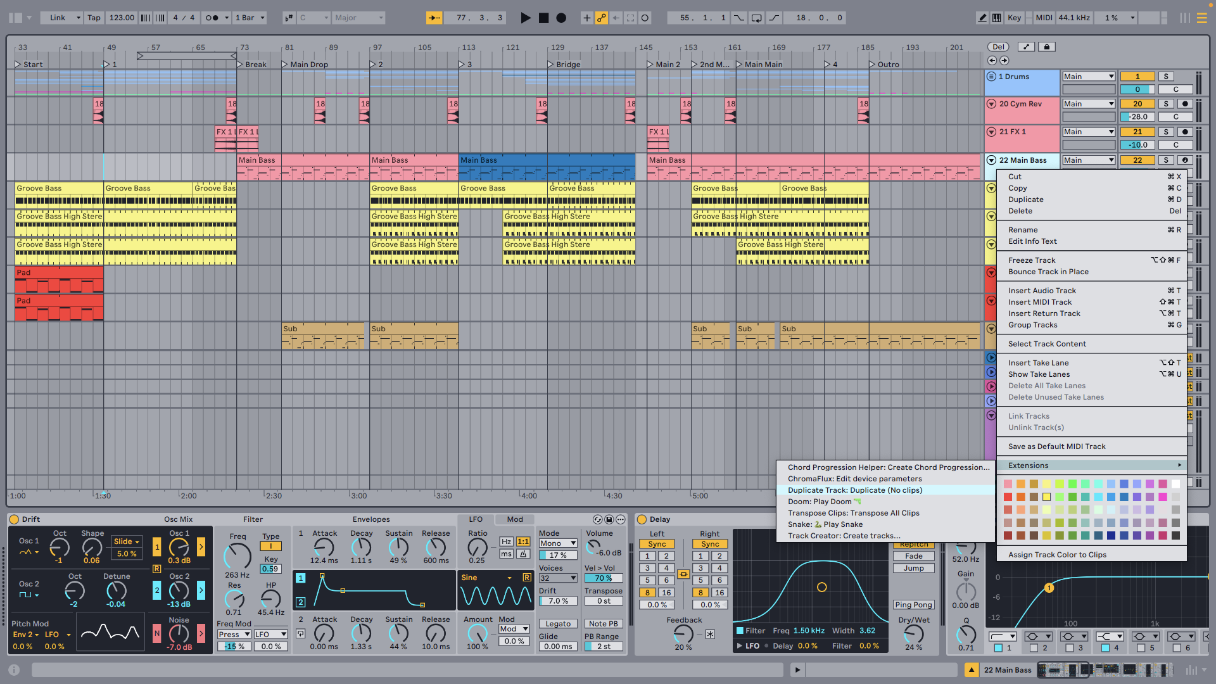1216x684 pixels.
Task: Toggle the Loop switch in transport
Action: [x=757, y=18]
